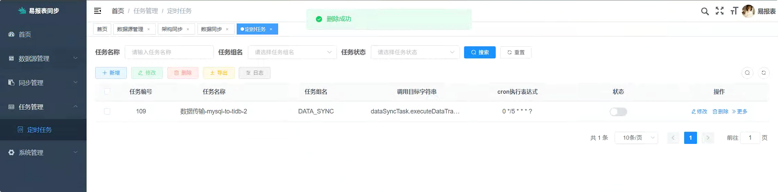
Task: Click the 日志 button
Action: tap(254, 73)
